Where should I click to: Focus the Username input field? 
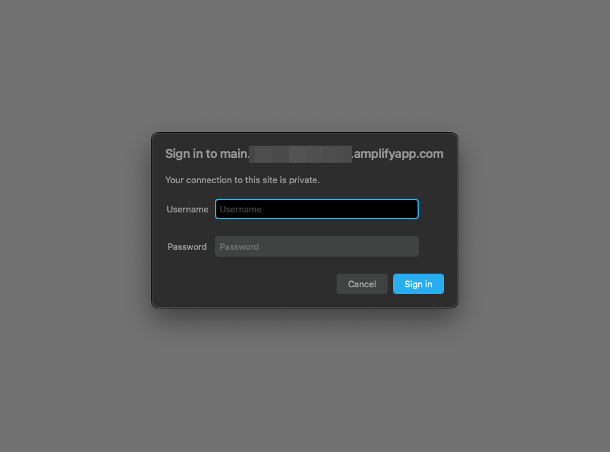pyautogui.click(x=317, y=209)
